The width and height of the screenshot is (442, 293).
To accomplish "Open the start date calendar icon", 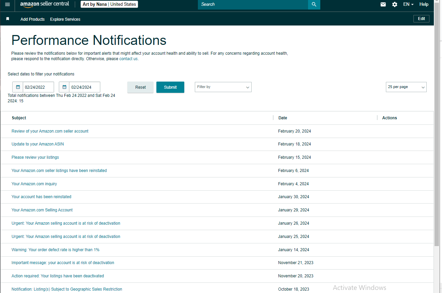I will pos(18,87).
